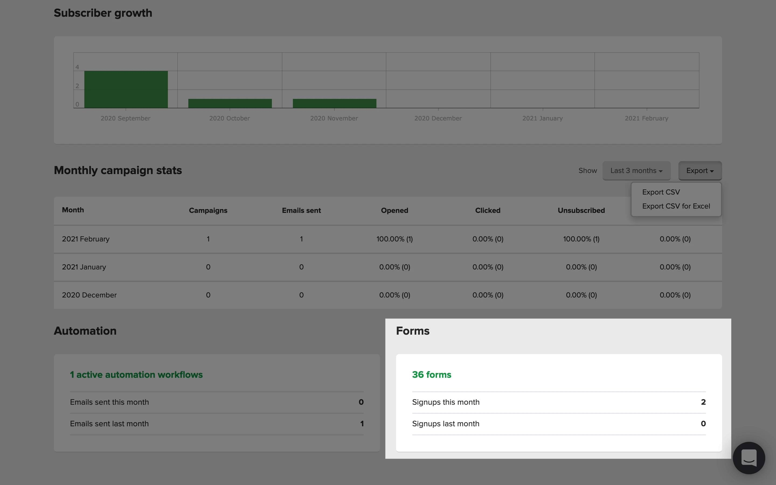Choose Export CSV menu option
The width and height of the screenshot is (776, 485).
point(661,192)
